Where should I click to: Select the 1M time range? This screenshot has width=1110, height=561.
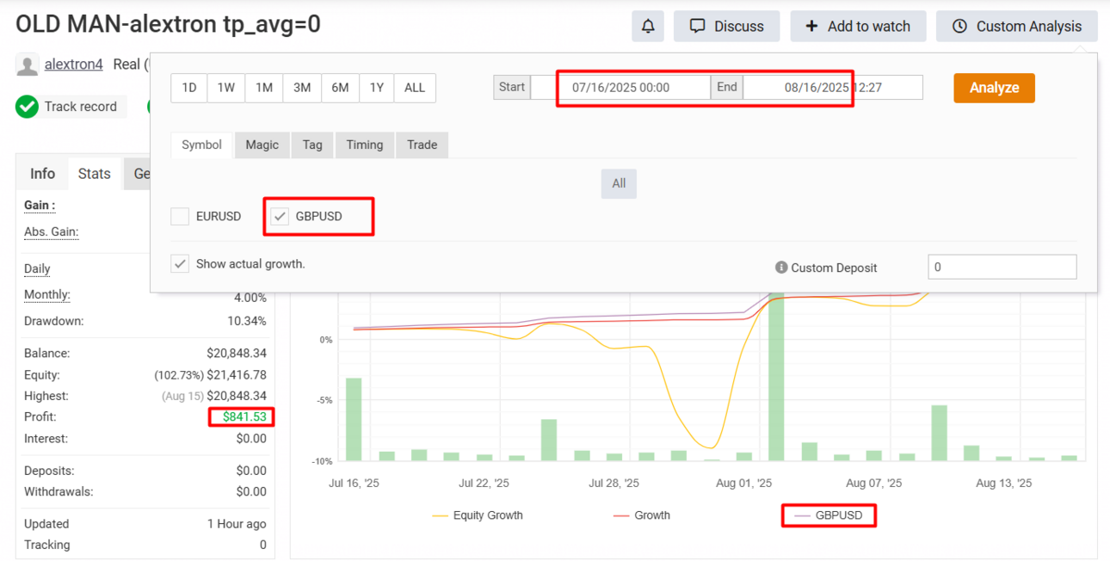pyautogui.click(x=264, y=88)
